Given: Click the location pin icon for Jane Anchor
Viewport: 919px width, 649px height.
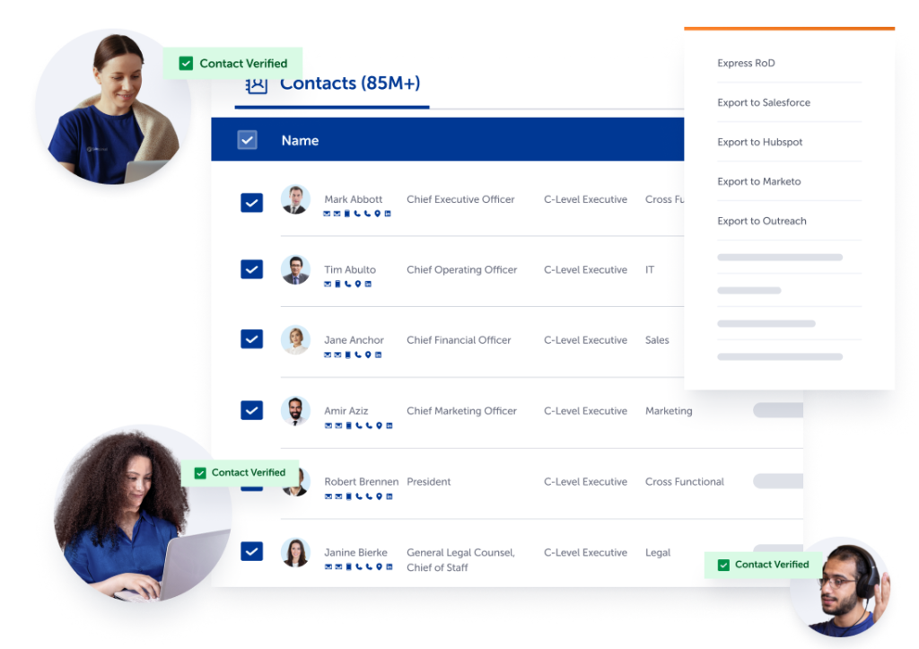Looking at the screenshot, I should click(x=368, y=355).
